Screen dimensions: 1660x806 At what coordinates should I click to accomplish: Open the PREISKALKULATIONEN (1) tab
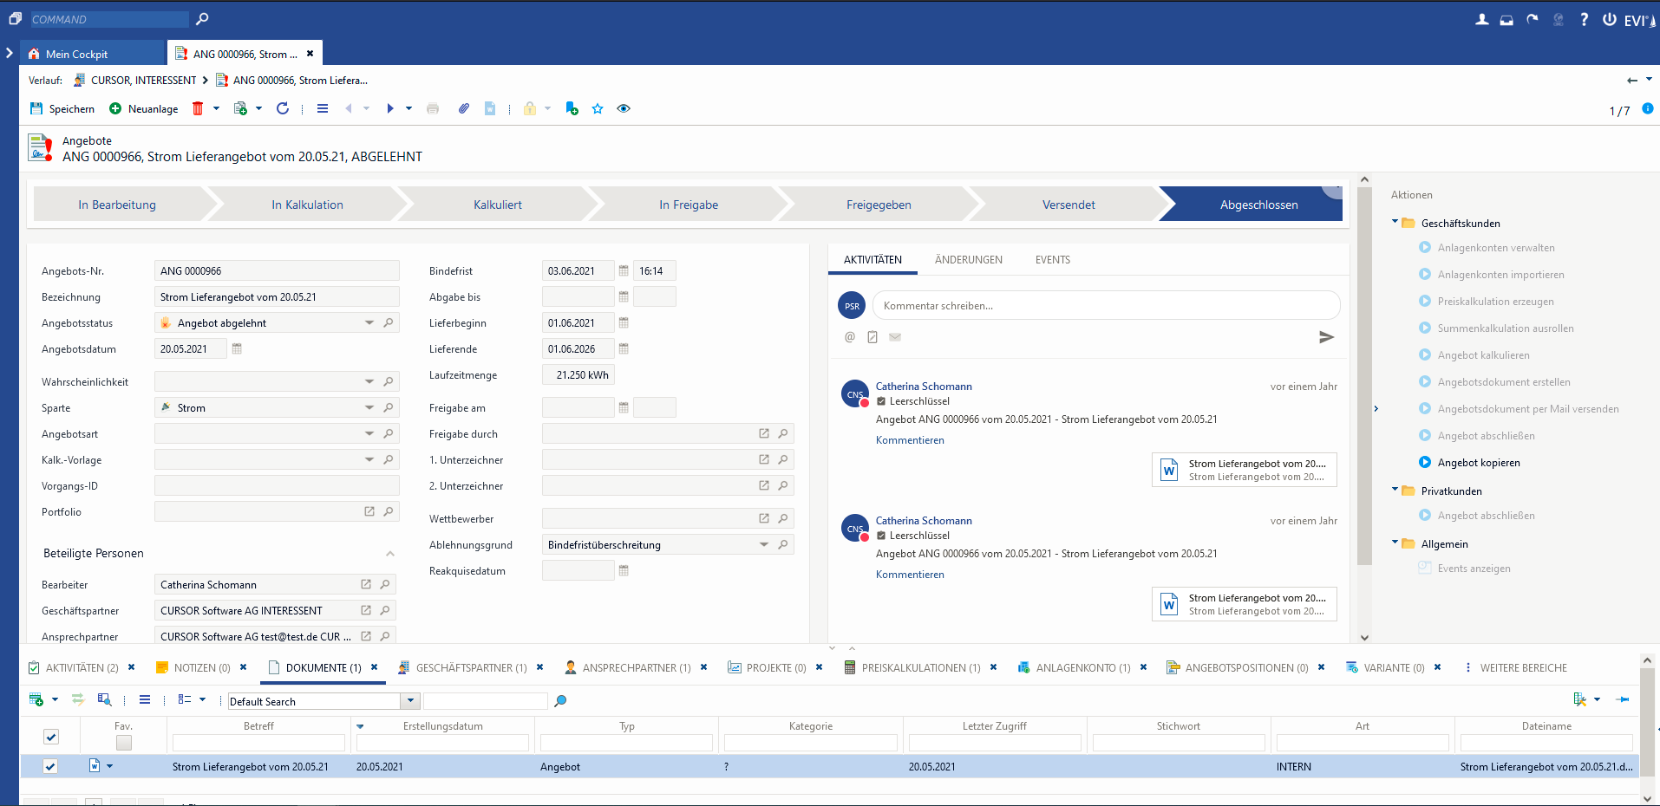(x=920, y=668)
